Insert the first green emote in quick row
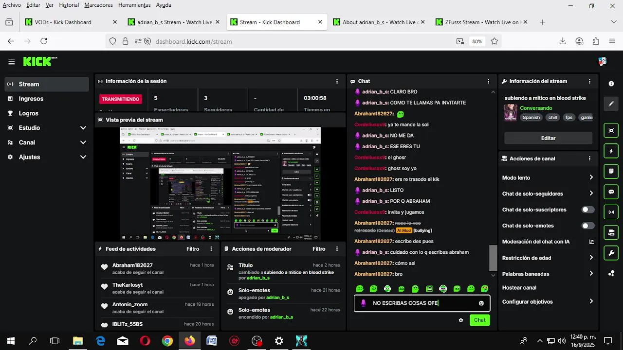The height and width of the screenshot is (350, 623). [x=360, y=289]
